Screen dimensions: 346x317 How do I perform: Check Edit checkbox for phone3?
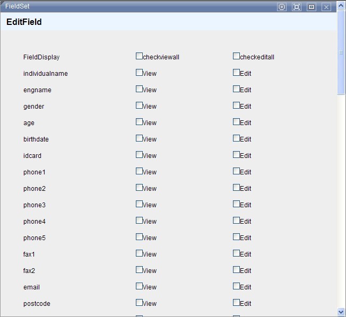point(236,204)
